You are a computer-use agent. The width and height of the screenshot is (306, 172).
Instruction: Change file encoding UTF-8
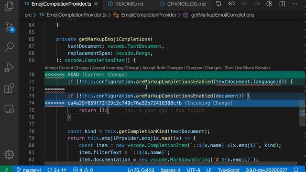(193, 170)
